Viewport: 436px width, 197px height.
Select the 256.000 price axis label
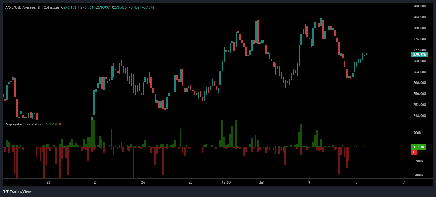[x=420, y=94]
